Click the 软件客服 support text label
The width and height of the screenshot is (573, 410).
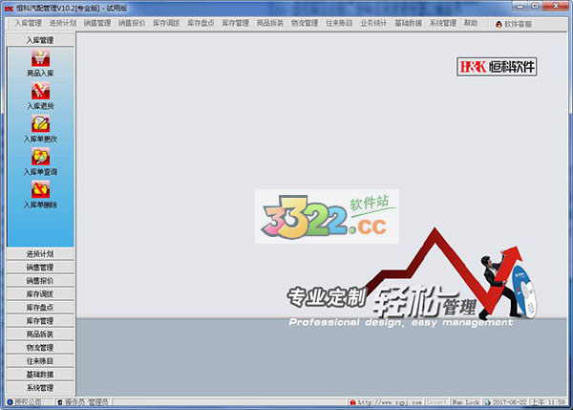[x=518, y=24]
